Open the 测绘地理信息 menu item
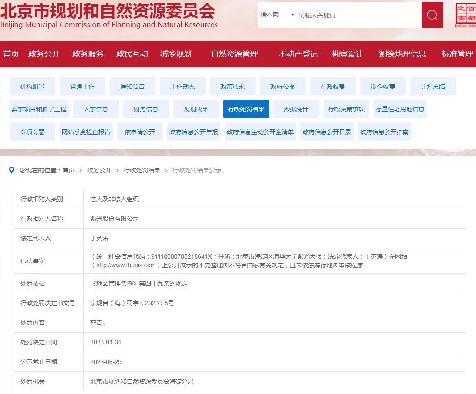The image size is (476, 394). tap(402, 54)
